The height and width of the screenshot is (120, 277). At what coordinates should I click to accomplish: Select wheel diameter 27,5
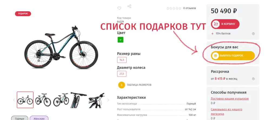[x=121, y=74]
